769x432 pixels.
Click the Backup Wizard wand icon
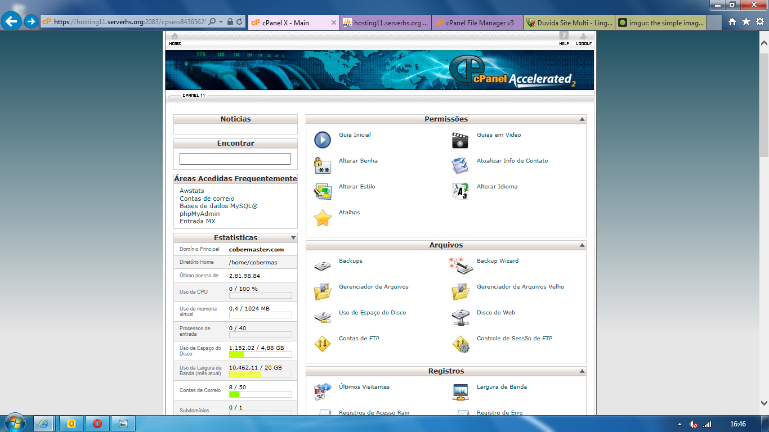coord(460,265)
